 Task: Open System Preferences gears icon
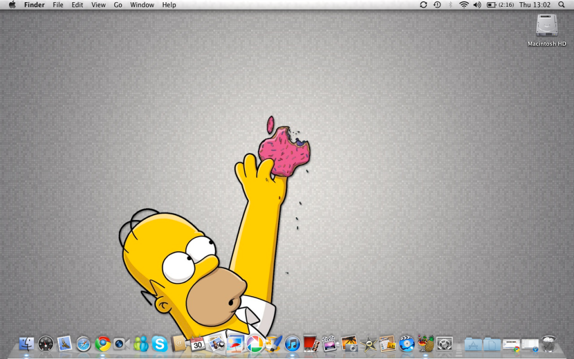point(445,344)
